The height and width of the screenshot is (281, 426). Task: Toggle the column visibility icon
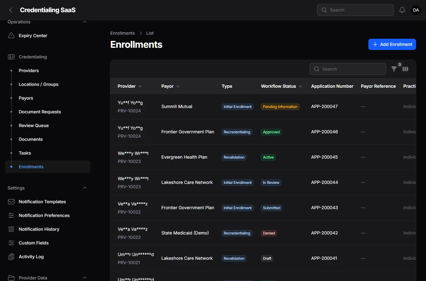(405, 69)
